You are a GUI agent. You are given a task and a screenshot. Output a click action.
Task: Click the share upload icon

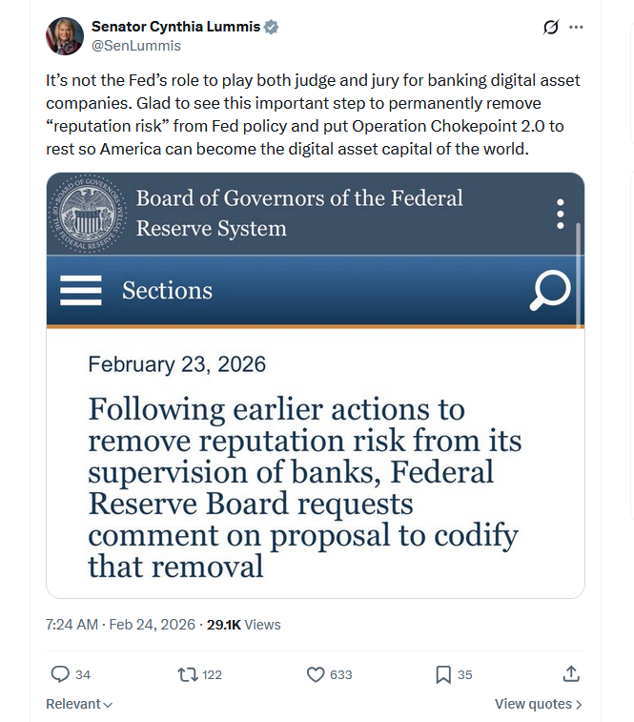(x=571, y=674)
